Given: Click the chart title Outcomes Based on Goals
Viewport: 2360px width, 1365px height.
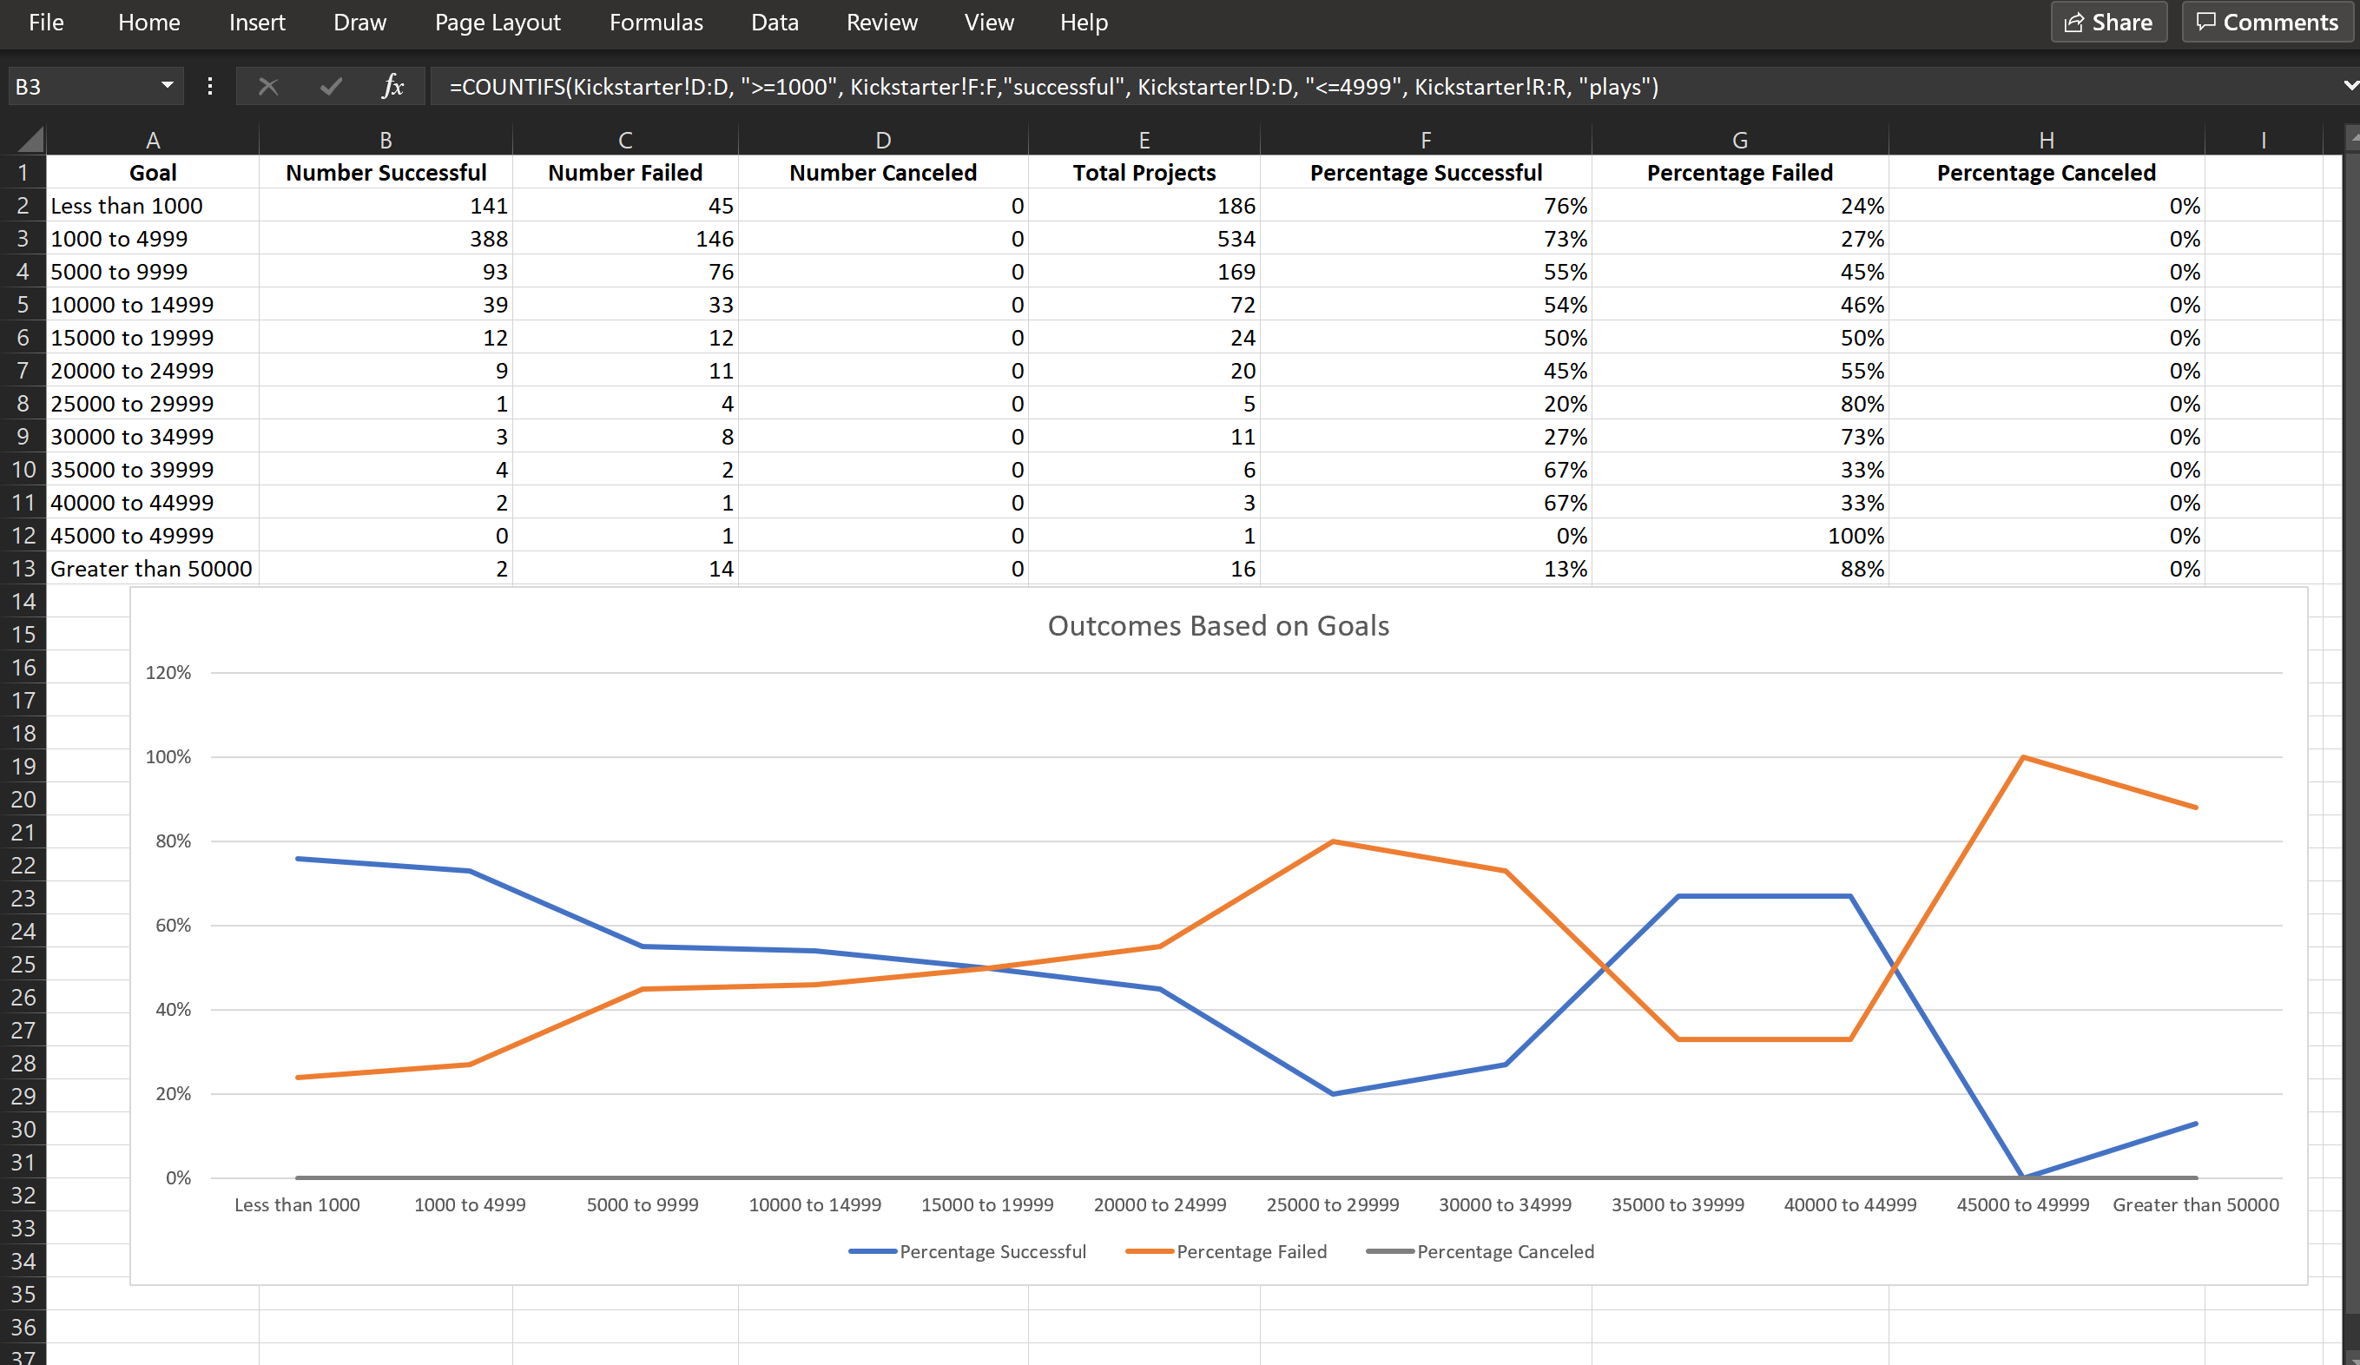Looking at the screenshot, I should tap(1218, 625).
